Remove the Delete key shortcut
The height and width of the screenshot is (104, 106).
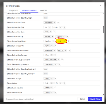tap(52, 55)
